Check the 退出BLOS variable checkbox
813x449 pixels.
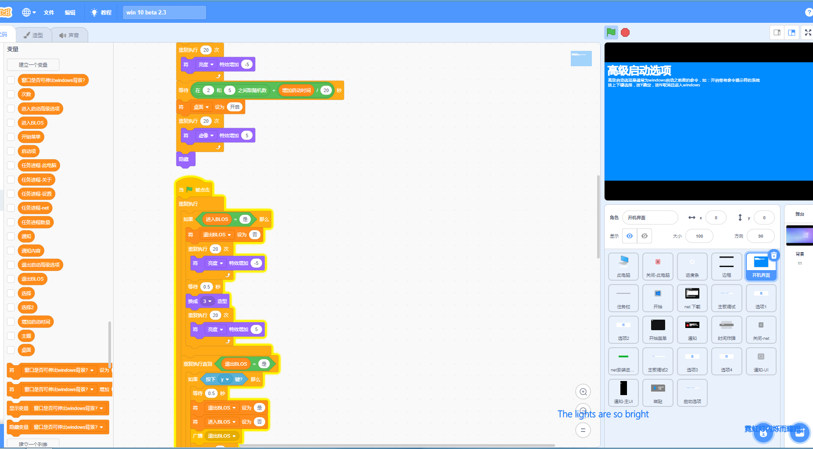coord(11,279)
